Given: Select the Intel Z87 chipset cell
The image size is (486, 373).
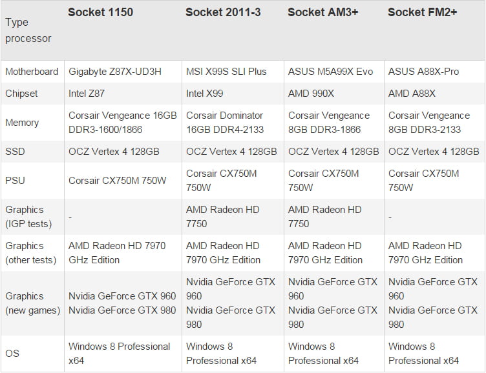Looking at the screenshot, I should click(x=87, y=94).
